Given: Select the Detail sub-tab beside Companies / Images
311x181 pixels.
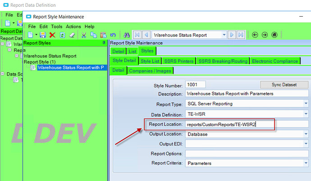Looking at the screenshot, I should pyautogui.click(x=118, y=70).
